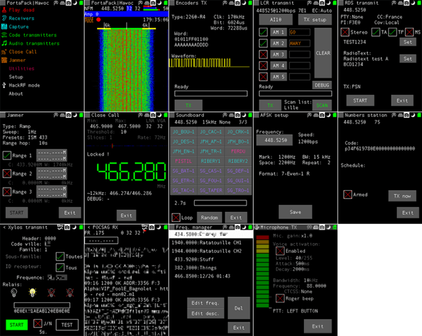
Task: Click the Jammer icon in main menu
Action: (x=4, y=61)
